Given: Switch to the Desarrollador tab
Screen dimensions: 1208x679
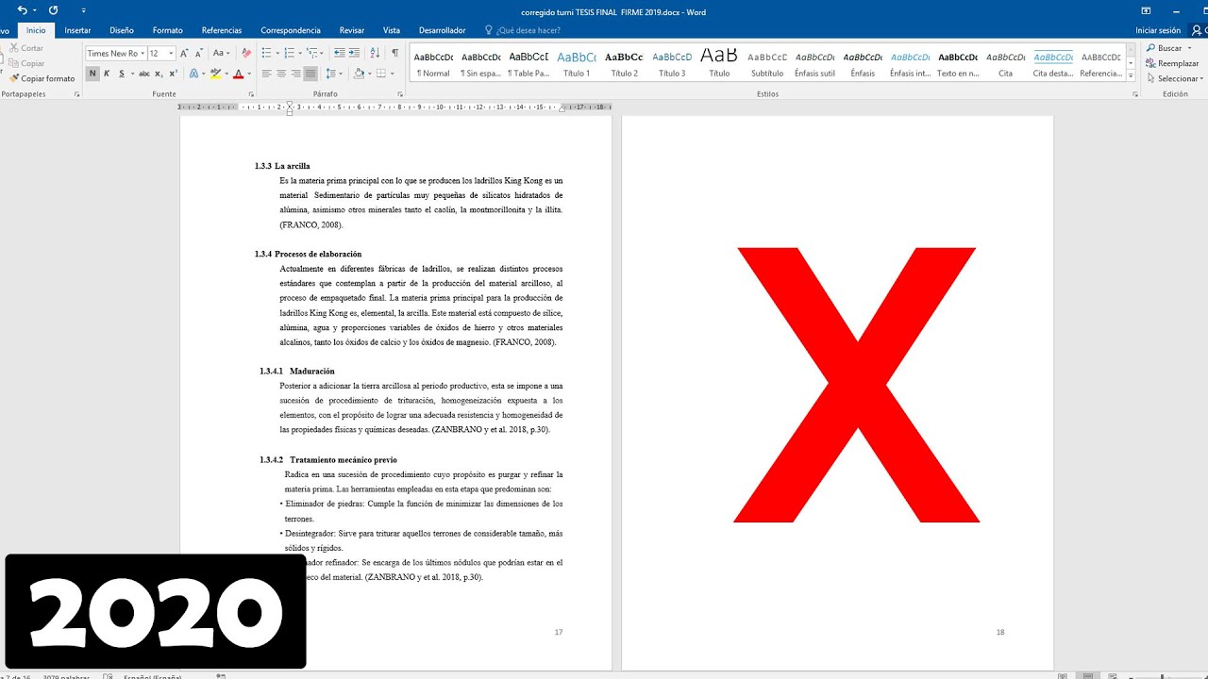Looking at the screenshot, I should click(442, 30).
